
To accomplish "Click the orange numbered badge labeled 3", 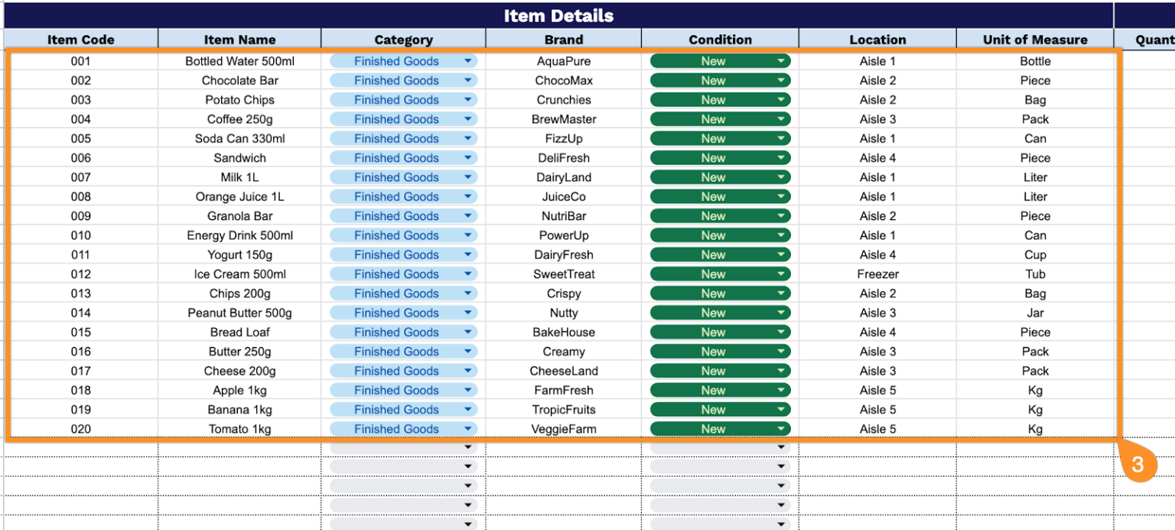I will tap(1140, 463).
